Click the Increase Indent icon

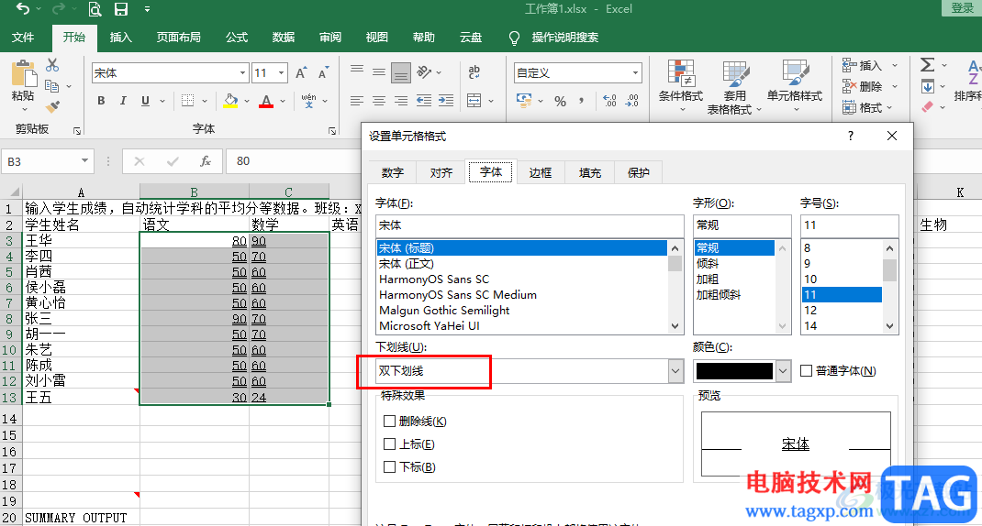point(446,101)
